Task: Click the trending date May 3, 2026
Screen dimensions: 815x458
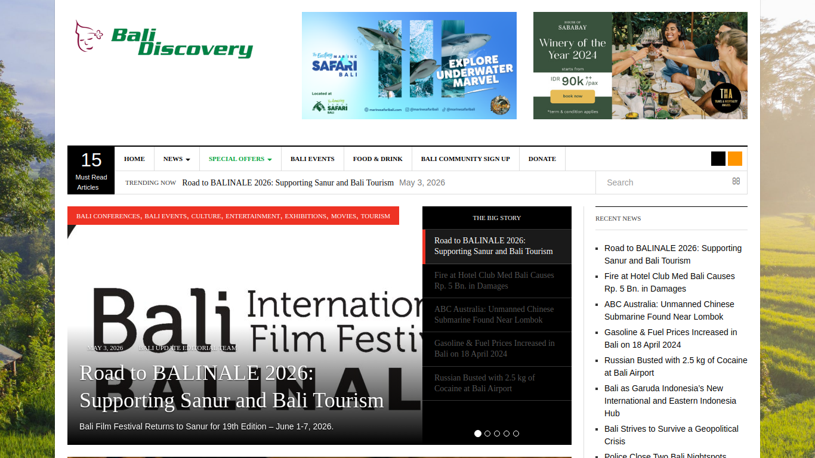Action: click(x=422, y=182)
